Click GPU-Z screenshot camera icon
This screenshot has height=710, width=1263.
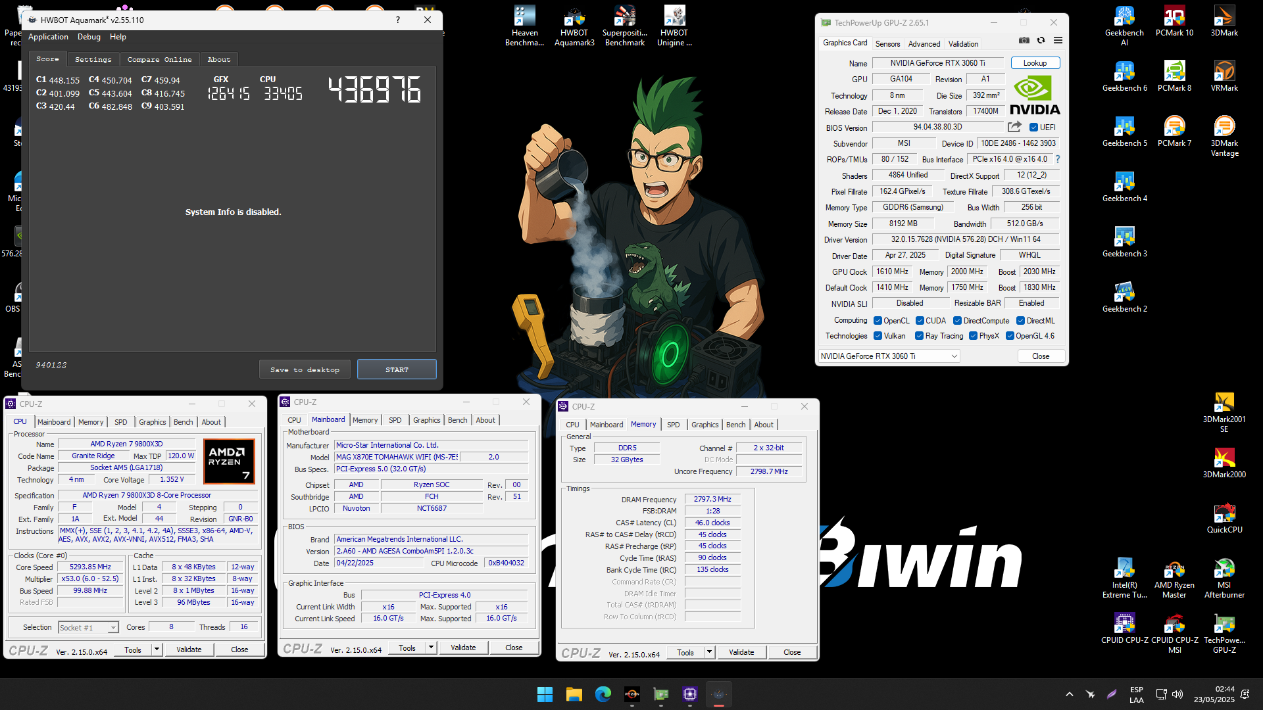point(1024,41)
